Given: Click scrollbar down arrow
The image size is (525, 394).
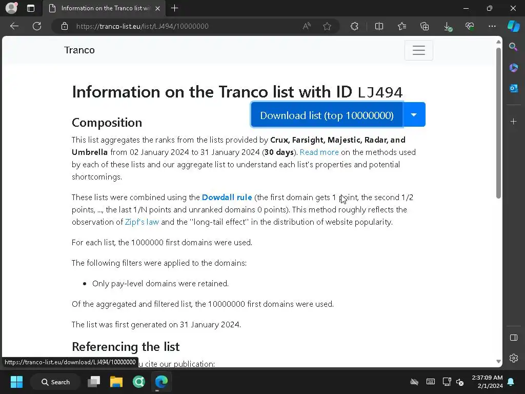Looking at the screenshot, I should coord(498,362).
